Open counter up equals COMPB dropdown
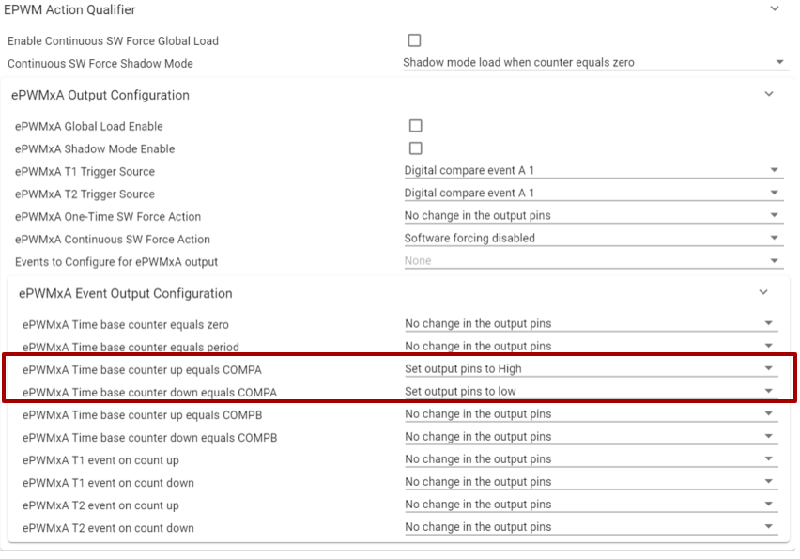 click(591, 414)
